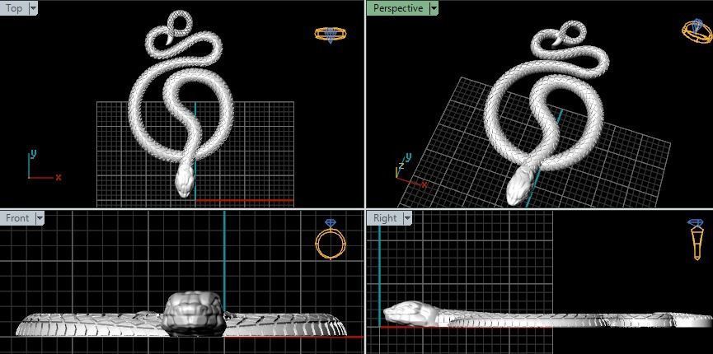Click the Right viewport label
713x354 pixels.
pos(385,218)
